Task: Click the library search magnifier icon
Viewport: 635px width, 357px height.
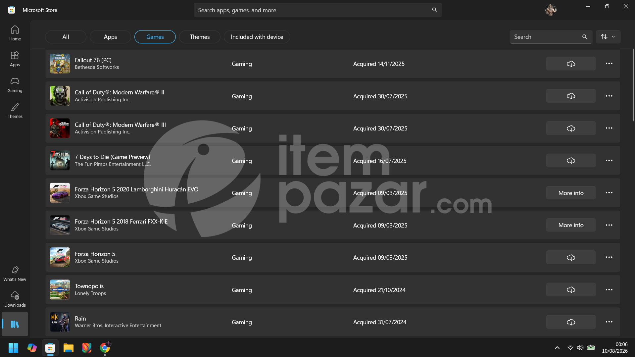Action: 585,37
